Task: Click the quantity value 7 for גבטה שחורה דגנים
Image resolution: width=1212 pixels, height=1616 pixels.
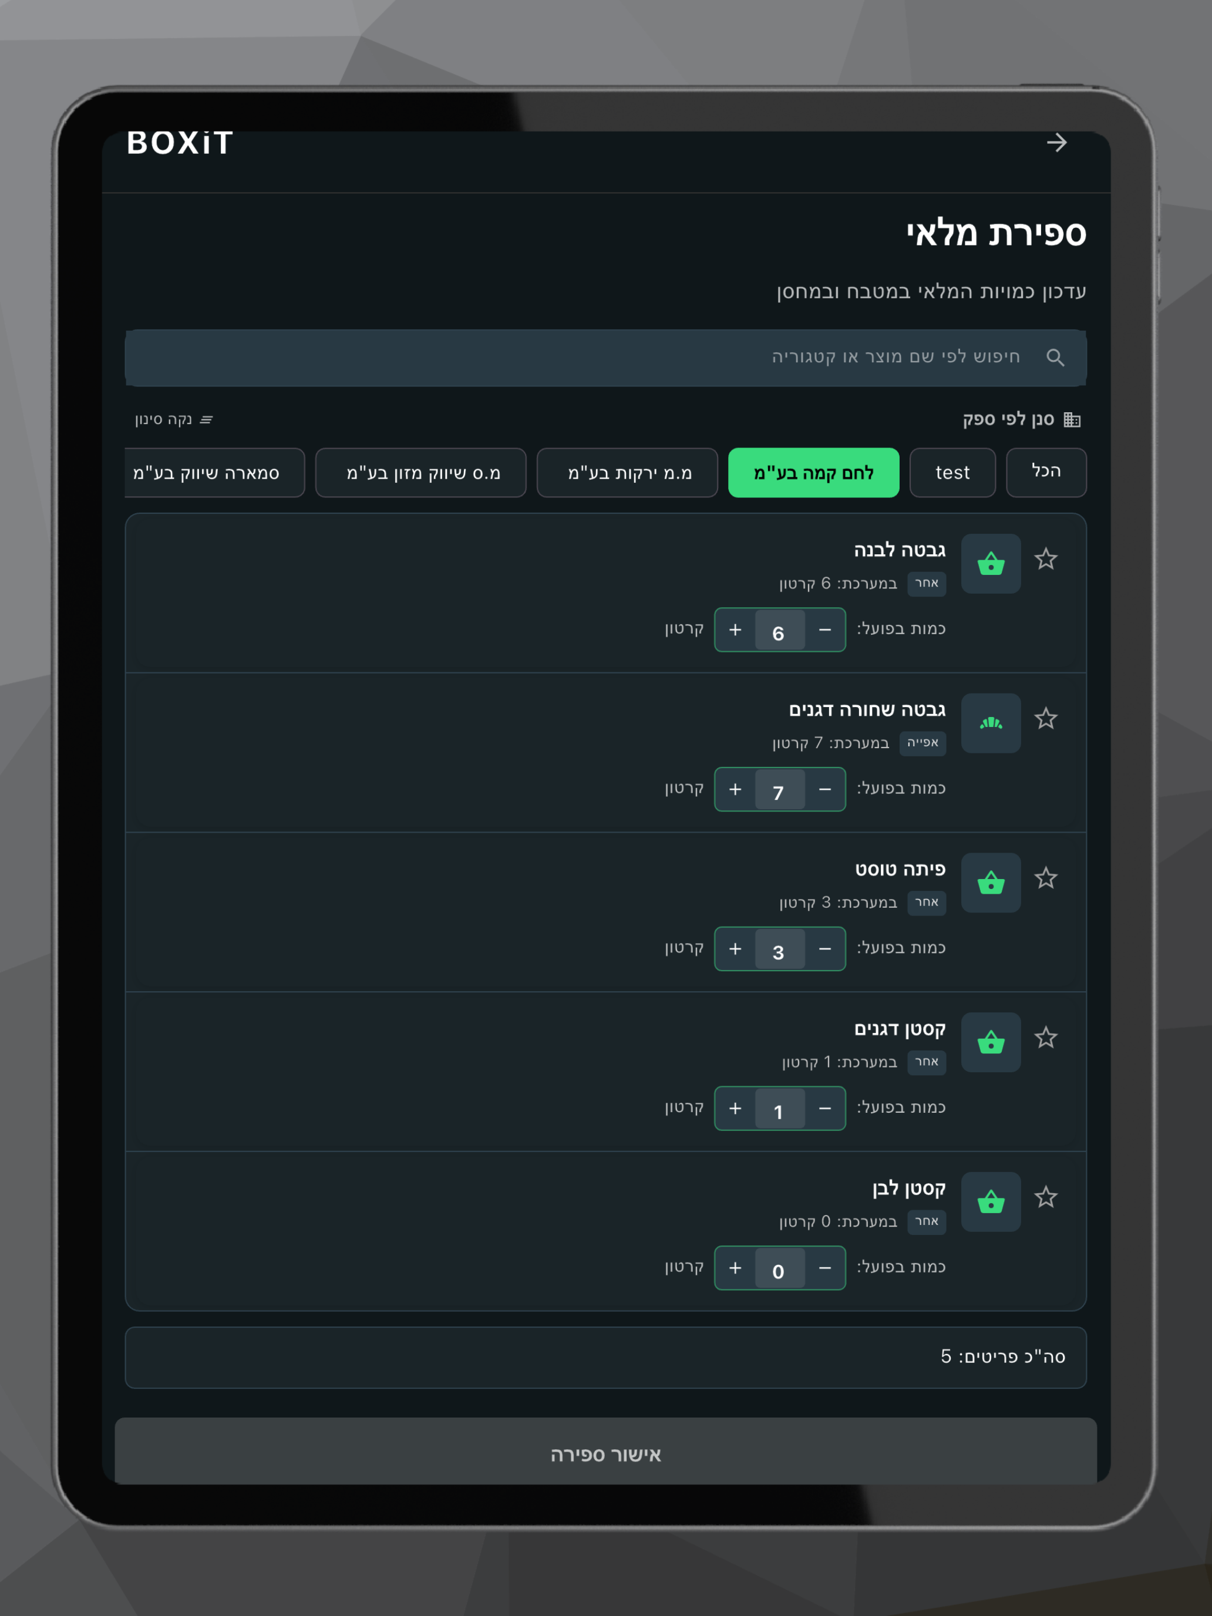Action: tap(779, 789)
